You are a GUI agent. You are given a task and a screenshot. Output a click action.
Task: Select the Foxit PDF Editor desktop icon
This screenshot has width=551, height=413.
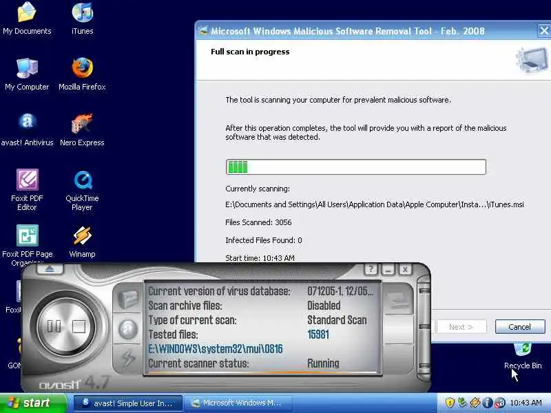click(x=27, y=190)
